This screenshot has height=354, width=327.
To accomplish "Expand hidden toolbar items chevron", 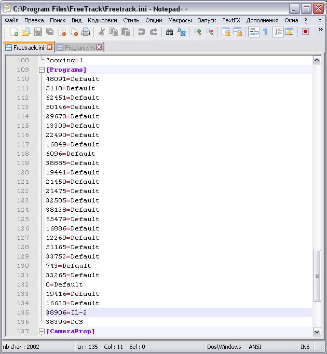I will [320, 30].
